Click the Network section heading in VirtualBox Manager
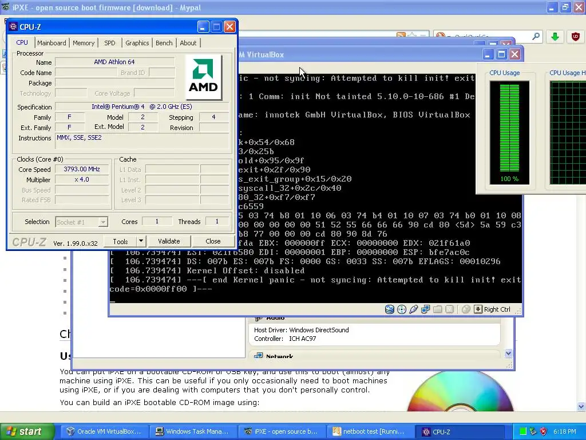 tap(279, 356)
